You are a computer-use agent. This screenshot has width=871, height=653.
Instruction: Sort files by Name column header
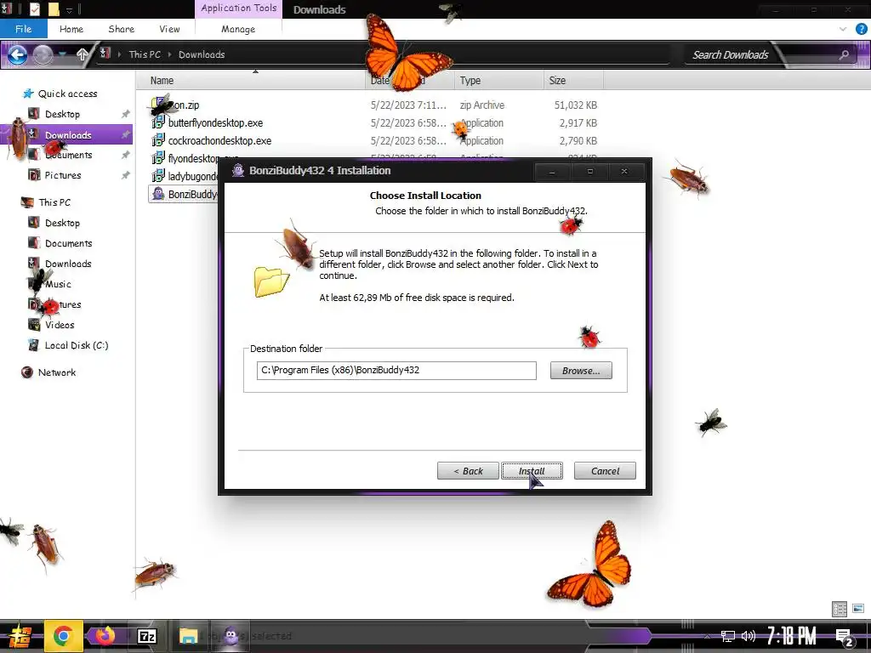tap(162, 81)
